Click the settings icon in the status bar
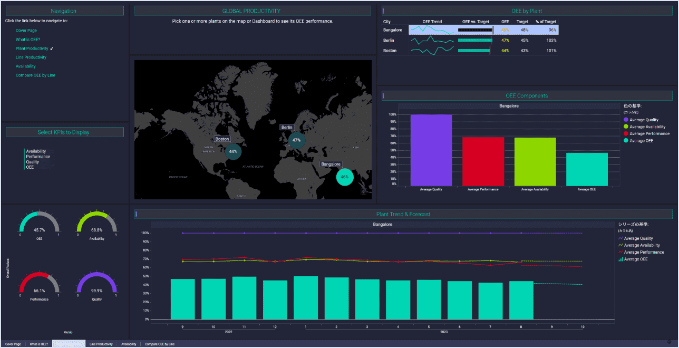 tap(670, 342)
